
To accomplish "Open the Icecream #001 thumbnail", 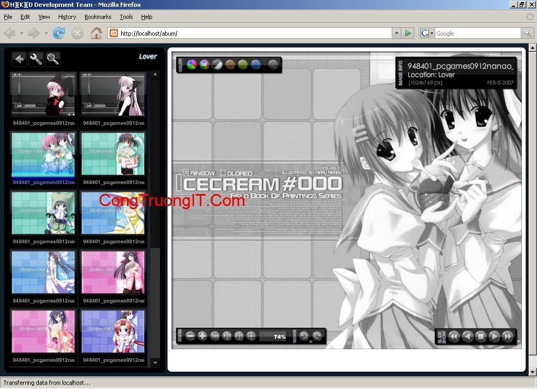I will [x=113, y=154].
